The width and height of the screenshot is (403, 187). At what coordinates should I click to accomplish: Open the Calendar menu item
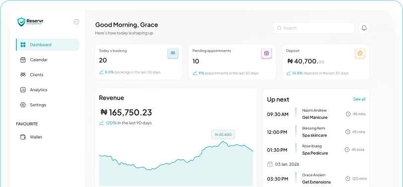coord(48,60)
